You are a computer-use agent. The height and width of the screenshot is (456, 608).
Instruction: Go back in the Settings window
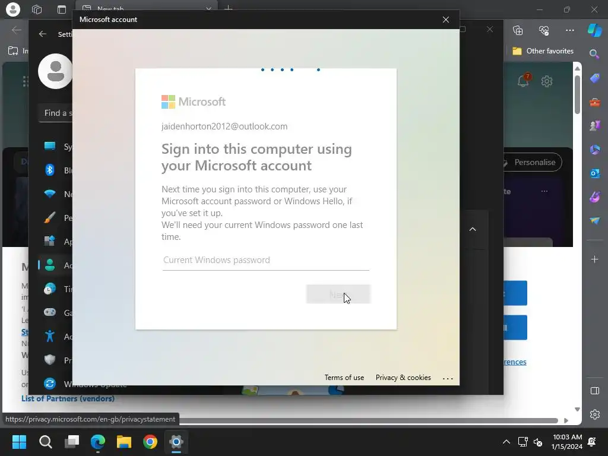pyautogui.click(x=43, y=34)
